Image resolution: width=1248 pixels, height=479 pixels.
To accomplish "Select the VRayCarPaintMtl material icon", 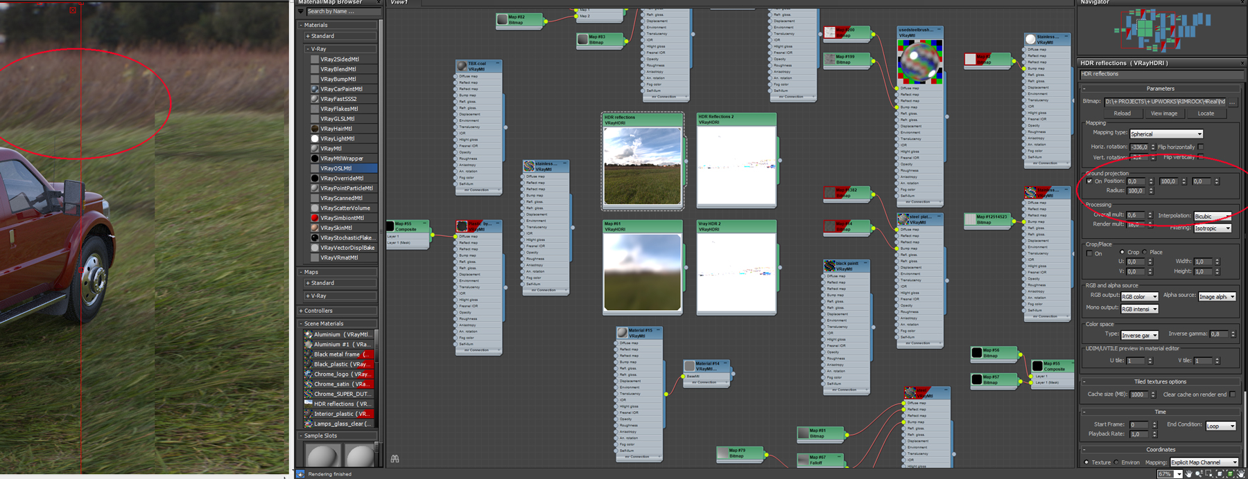I will pos(315,89).
